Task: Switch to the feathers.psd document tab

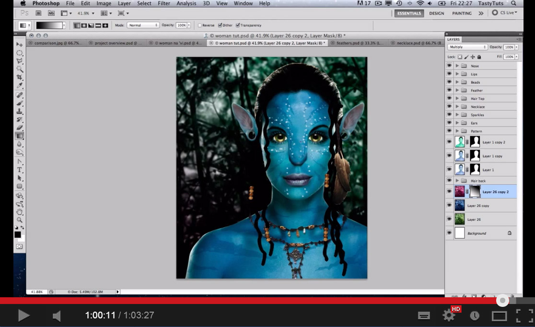Action: click(360, 43)
